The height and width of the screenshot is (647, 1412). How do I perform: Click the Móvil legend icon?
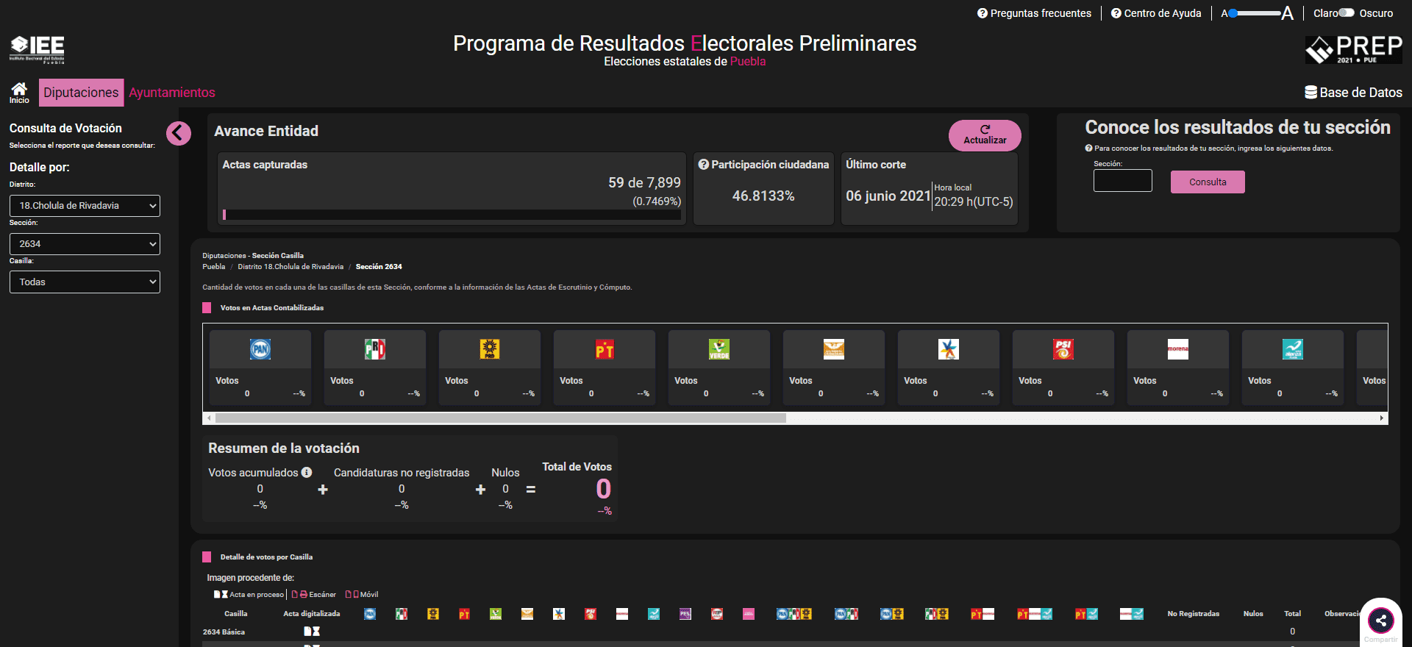[x=352, y=594]
